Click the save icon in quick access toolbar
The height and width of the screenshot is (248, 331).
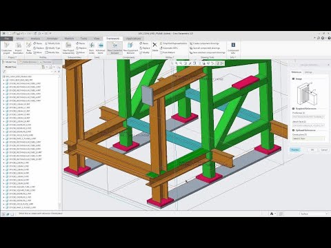18,34
